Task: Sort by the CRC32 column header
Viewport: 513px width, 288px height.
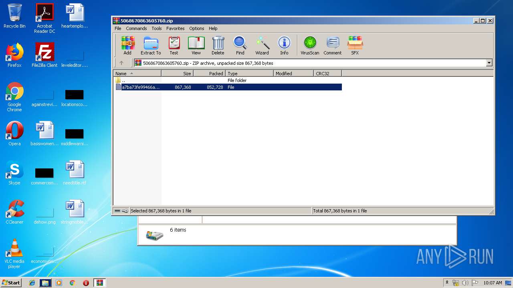Action: coord(328,73)
